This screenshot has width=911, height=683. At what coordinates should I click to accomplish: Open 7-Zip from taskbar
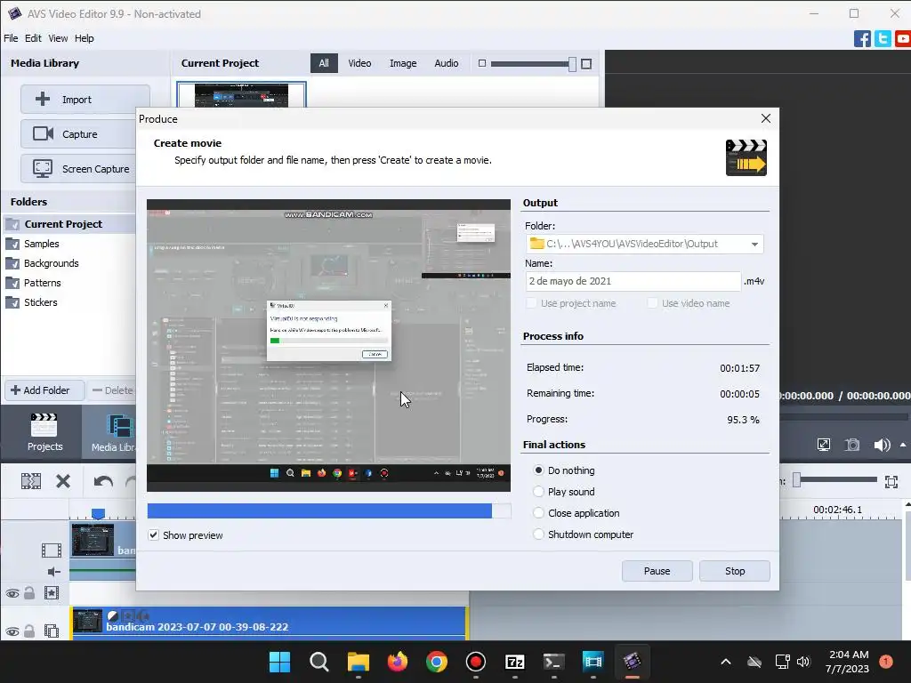[515, 662]
